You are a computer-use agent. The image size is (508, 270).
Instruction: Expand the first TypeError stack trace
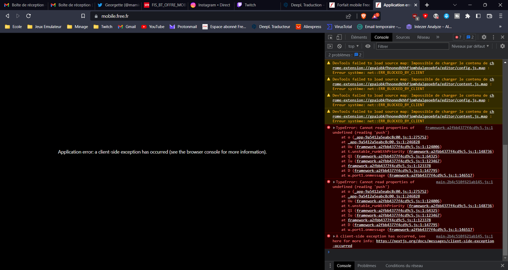334,128
